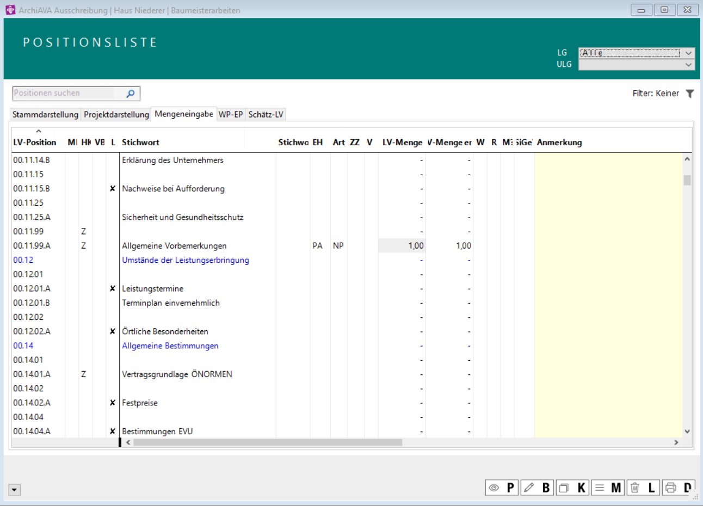Select the Festpreise keyword cell

click(x=140, y=403)
